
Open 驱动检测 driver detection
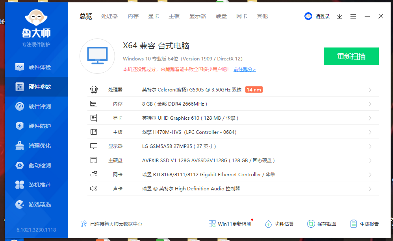tap(36, 165)
